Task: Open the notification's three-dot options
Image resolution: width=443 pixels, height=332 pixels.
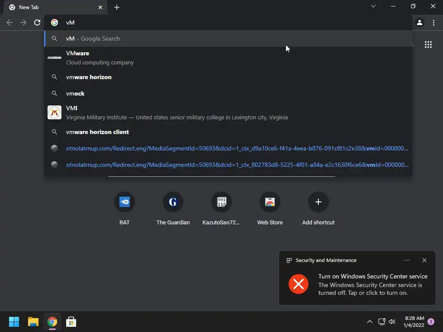Action: (407, 260)
